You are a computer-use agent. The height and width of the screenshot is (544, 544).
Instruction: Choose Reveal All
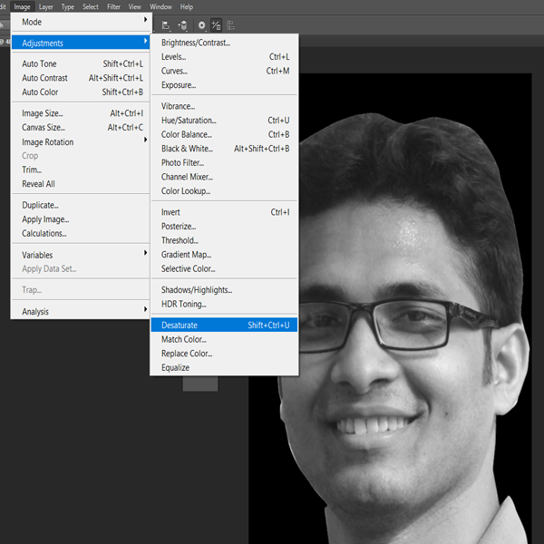(x=82, y=184)
